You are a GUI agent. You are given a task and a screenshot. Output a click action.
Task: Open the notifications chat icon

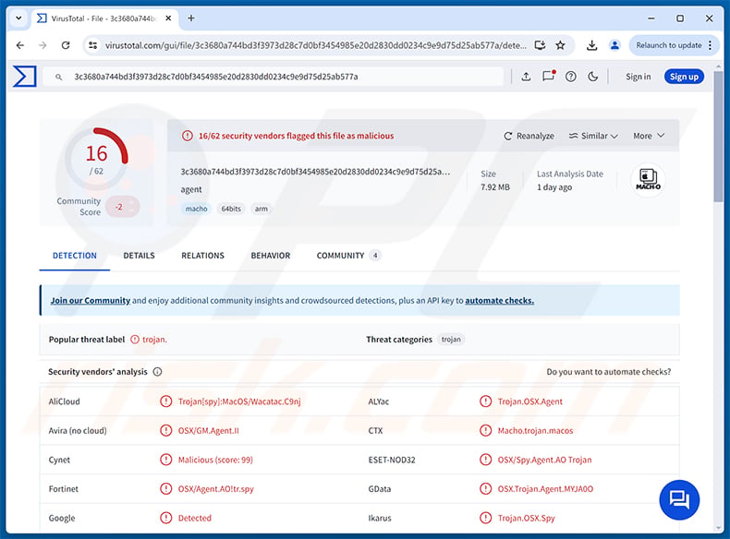[549, 77]
